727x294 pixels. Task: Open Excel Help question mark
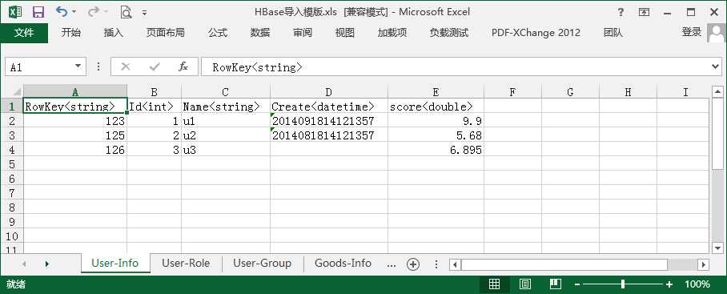coord(621,12)
